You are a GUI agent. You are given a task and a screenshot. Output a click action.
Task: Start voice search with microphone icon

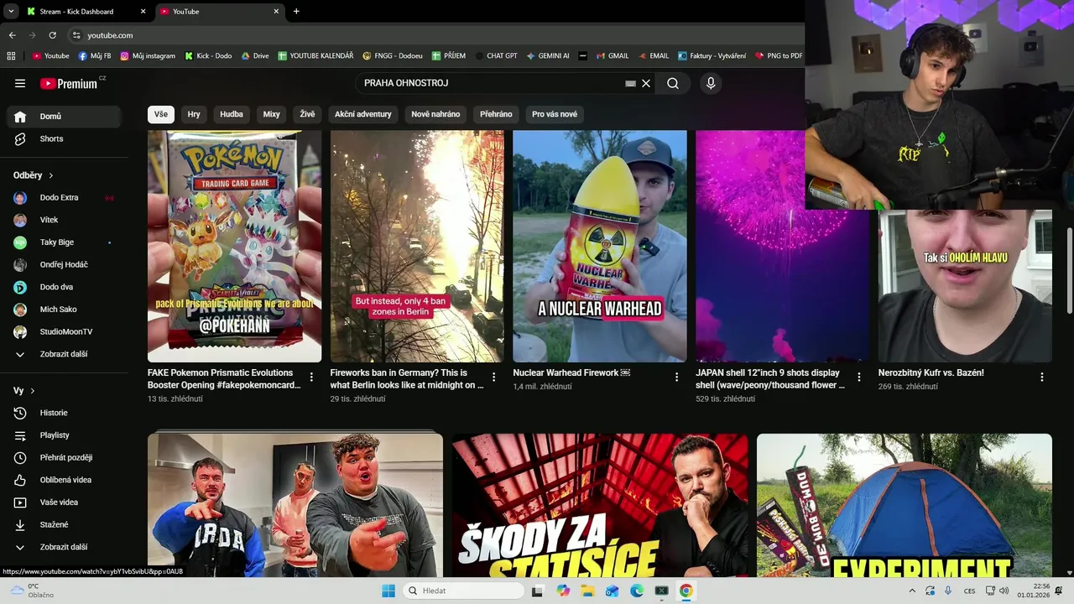711,83
